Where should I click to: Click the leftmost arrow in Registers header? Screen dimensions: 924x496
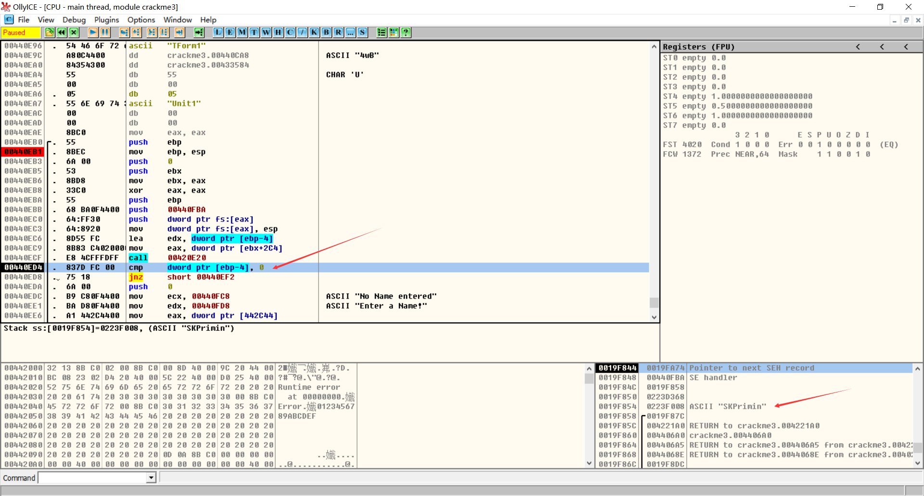coord(858,47)
